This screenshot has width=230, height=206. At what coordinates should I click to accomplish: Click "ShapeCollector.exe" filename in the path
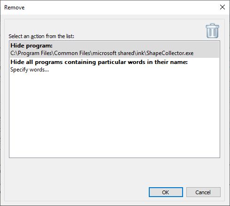170,53
